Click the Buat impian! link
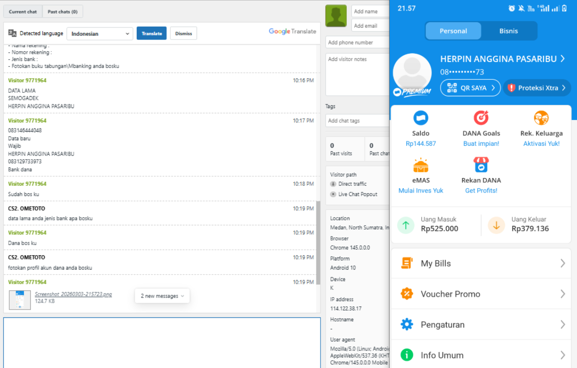 481,144
